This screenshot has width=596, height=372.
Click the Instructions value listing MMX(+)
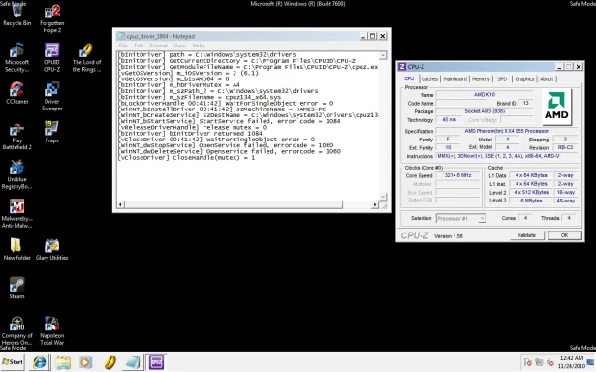[506, 156]
